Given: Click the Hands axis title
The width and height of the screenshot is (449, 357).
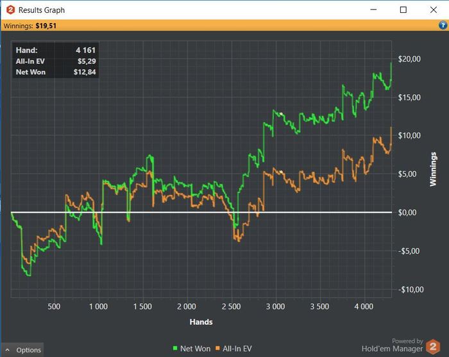Looking at the screenshot, I should tap(201, 322).
